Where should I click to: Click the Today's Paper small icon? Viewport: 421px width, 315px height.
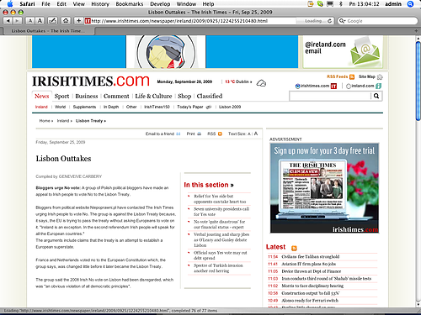209,107
